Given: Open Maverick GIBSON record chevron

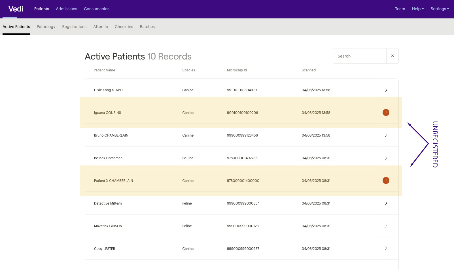Looking at the screenshot, I should point(386,226).
